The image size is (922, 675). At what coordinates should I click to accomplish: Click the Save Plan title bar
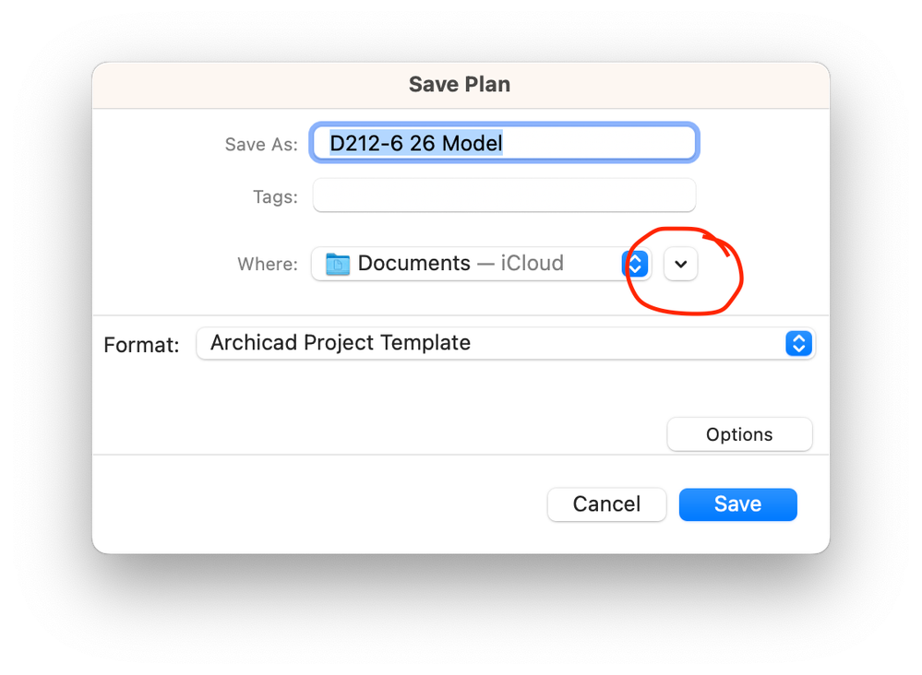[460, 85]
